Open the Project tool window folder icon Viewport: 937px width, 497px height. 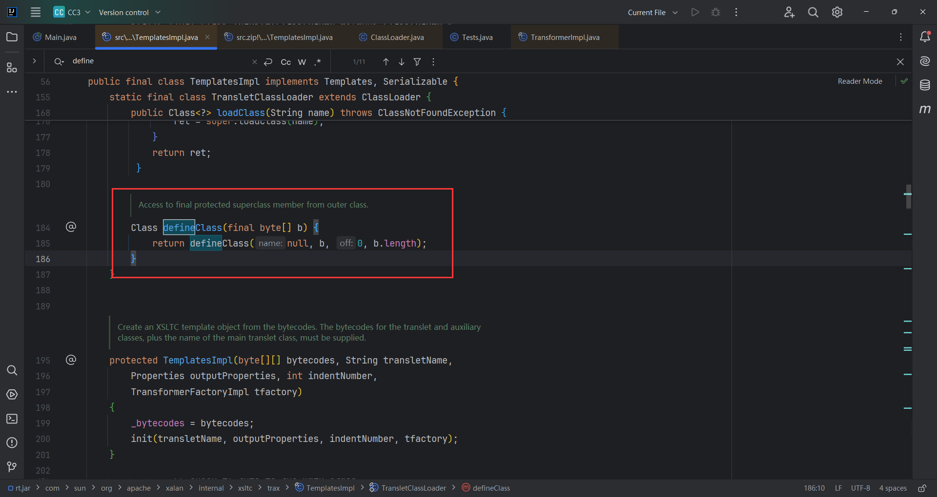[x=12, y=37]
